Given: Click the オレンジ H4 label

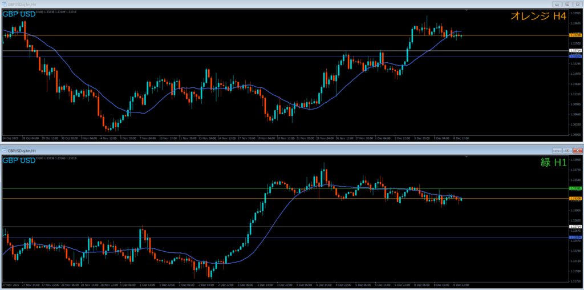Looking at the screenshot, I should click(538, 15).
